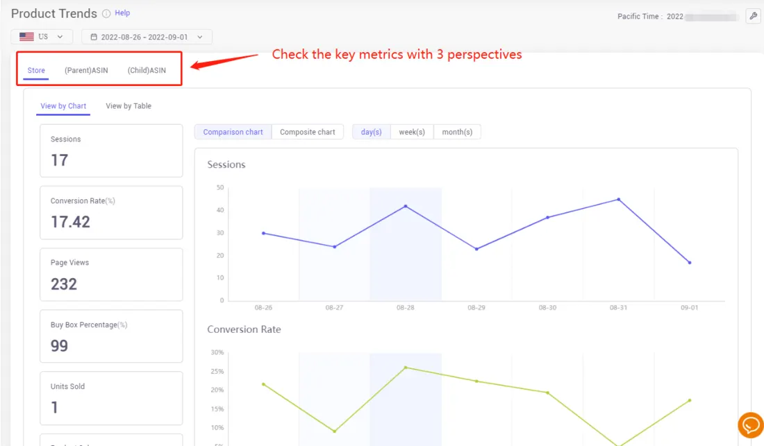The width and height of the screenshot is (764, 446).
Task: Click the Conversion Rate metric card
Action: click(111, 212)
